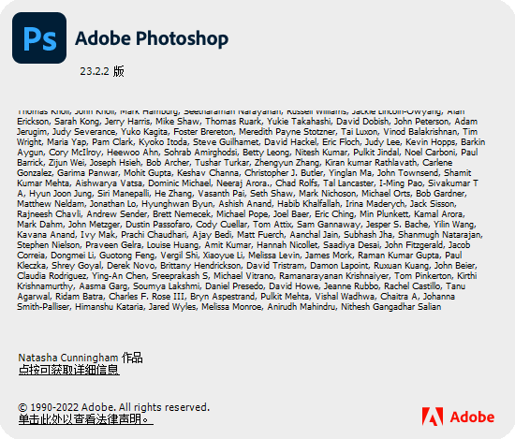The height and width of the screenshot is (439, 515).
Task: Click the Photoshop Ps logo icon
Action: (x=39, y=37)
